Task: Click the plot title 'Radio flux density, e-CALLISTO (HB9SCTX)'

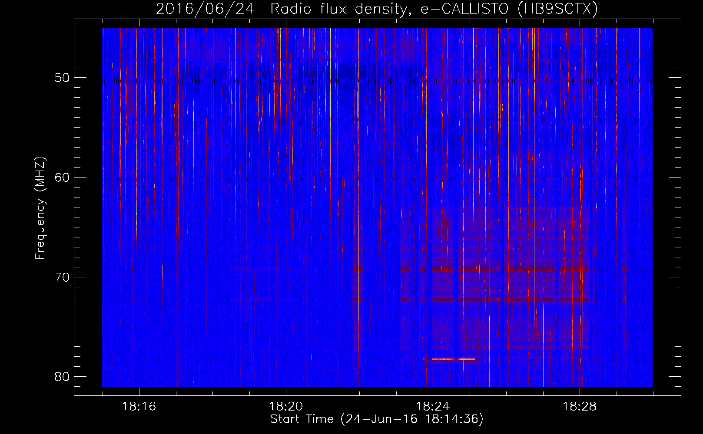Action: coord(434,9)
